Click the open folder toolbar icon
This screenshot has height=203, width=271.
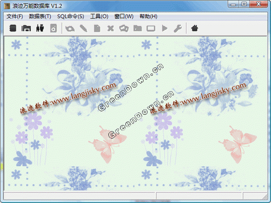(x=26, y=28)
